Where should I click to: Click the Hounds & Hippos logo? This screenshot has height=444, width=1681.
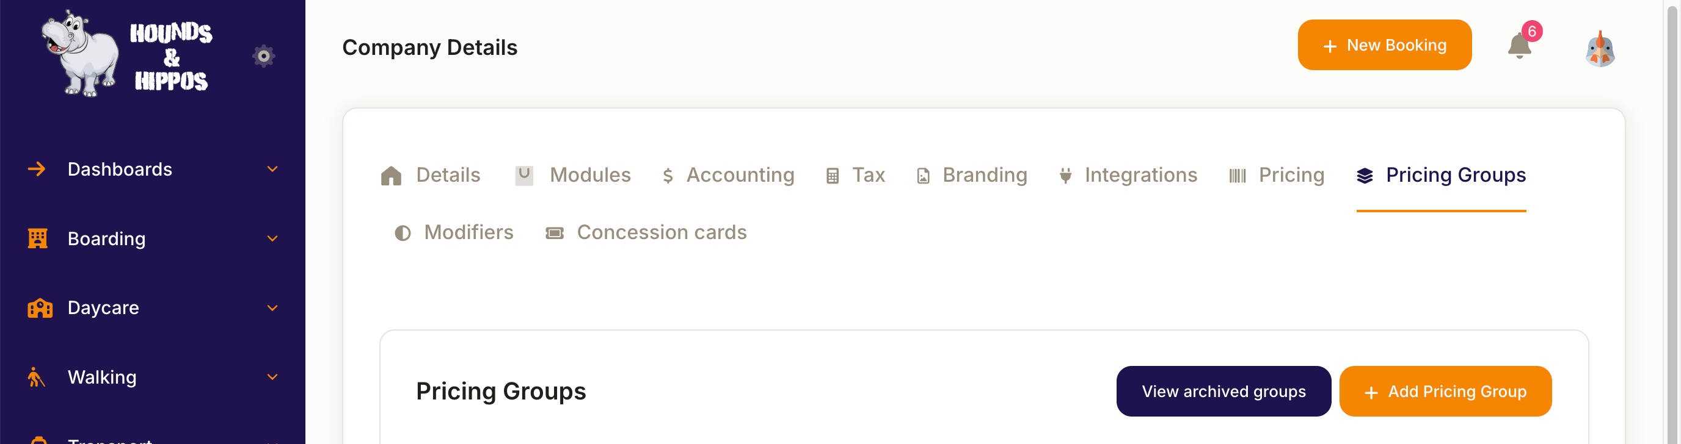click(126, 55)
